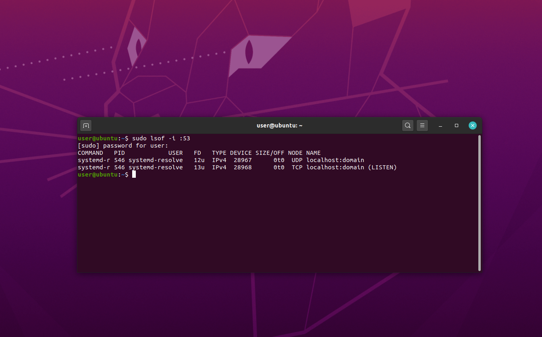The image size is (542, 337).
Task: Click systemd-resolve user in the 13u row
Action: tap(156, 167)
